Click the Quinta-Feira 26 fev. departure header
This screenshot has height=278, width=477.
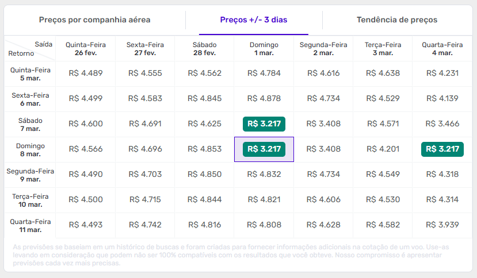(x=86, y=49)
